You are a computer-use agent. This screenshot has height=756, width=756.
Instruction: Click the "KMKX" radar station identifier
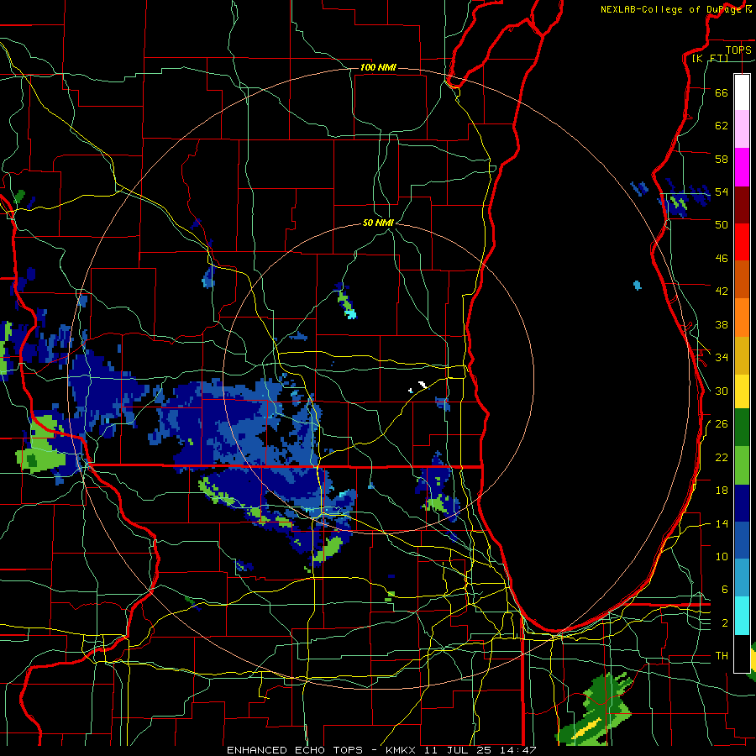pyautogui.click(x=402, y=750)
